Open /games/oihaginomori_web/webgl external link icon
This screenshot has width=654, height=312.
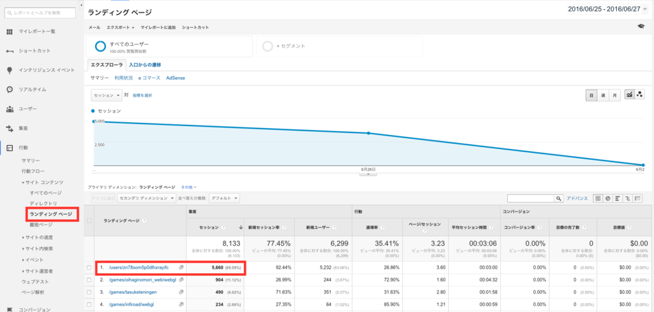coord(181,280)
